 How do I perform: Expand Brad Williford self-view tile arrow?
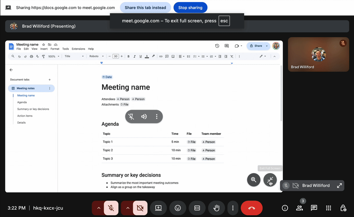pos(339,186)
